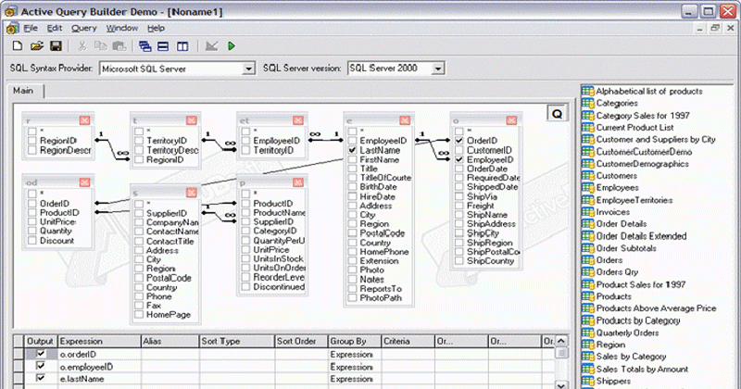741x389 pixels.
Task: Switch to the Main tab
Action: pyautogui.click(x=23, y=91)
